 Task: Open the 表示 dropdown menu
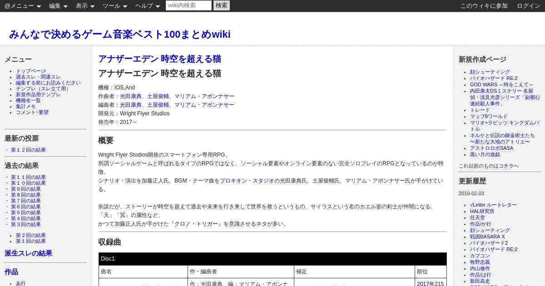coord(85,6)
